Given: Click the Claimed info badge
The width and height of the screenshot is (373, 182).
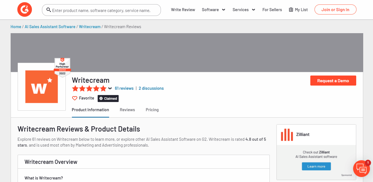Looking at the screenshot, I should pos(108,98).
